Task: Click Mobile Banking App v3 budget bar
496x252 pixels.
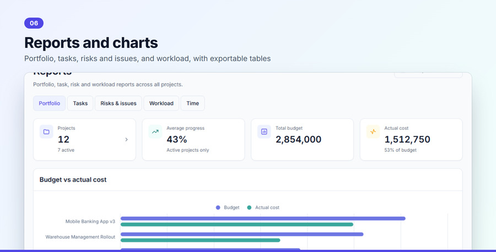Action: 263,218
